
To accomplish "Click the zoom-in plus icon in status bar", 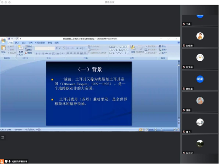I will (x=175, y=130).
